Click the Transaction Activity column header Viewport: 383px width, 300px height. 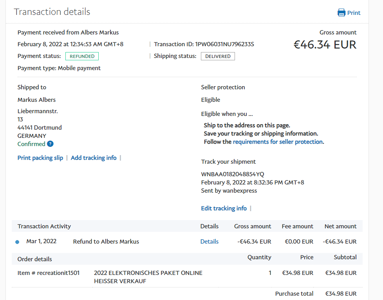click(44, 226)
